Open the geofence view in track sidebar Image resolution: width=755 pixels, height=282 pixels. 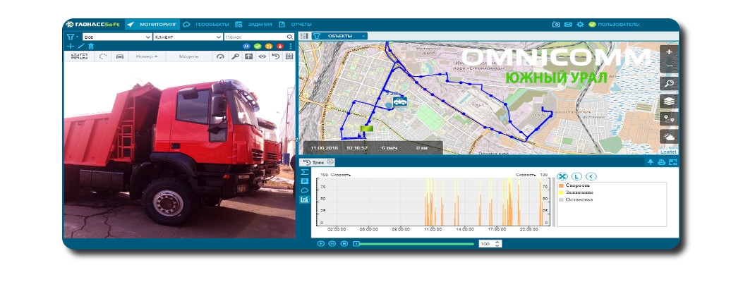click(x=304, y=190)
